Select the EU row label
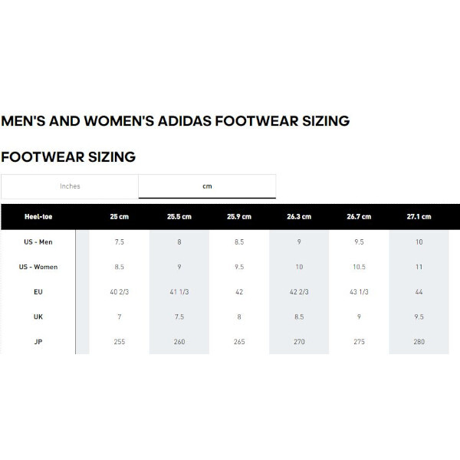 (x=38, y=292)
